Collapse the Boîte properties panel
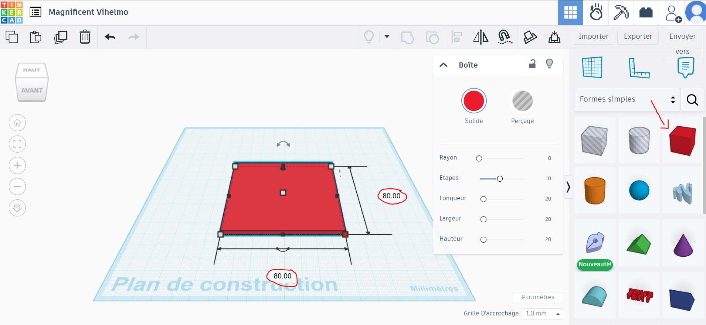 444,65
